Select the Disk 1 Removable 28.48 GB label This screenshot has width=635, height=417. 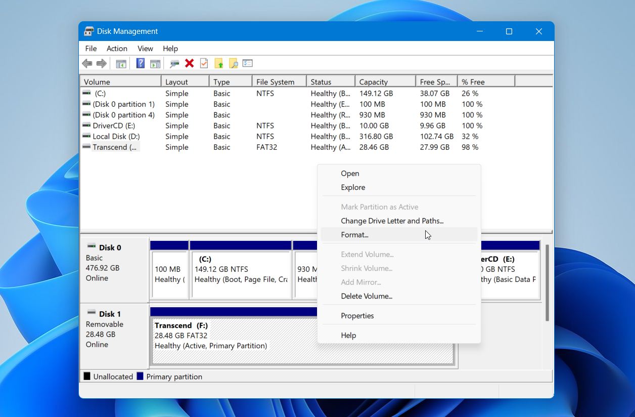pos(114,336)
